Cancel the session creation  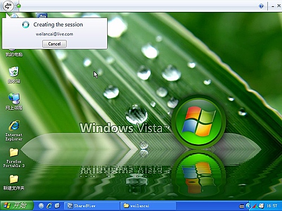coord(54,44)
